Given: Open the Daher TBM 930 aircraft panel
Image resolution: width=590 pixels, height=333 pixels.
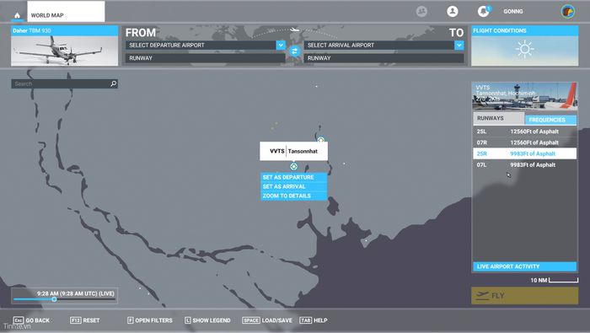Looking at the screenshot, I should click(64, 46).
